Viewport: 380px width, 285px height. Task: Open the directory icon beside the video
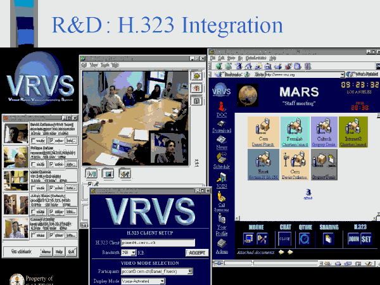click(x=196, y=101)
